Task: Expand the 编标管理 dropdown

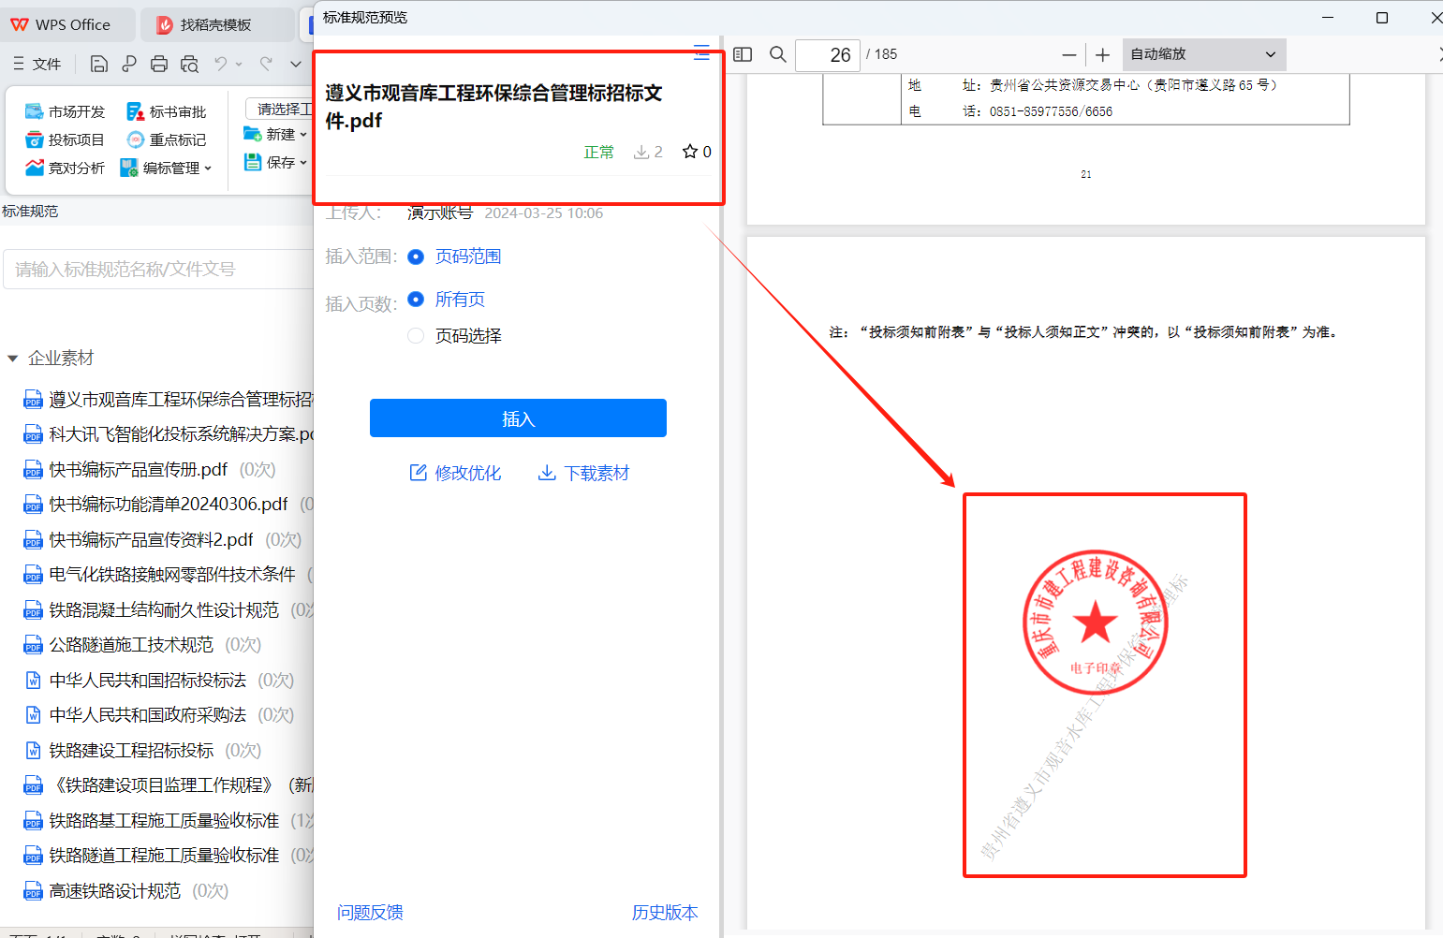Action: click(167, 168)
